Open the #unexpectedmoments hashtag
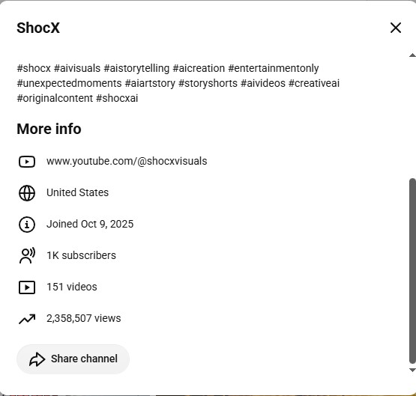The width and height of the screenshot is (416, 396). 69,83
